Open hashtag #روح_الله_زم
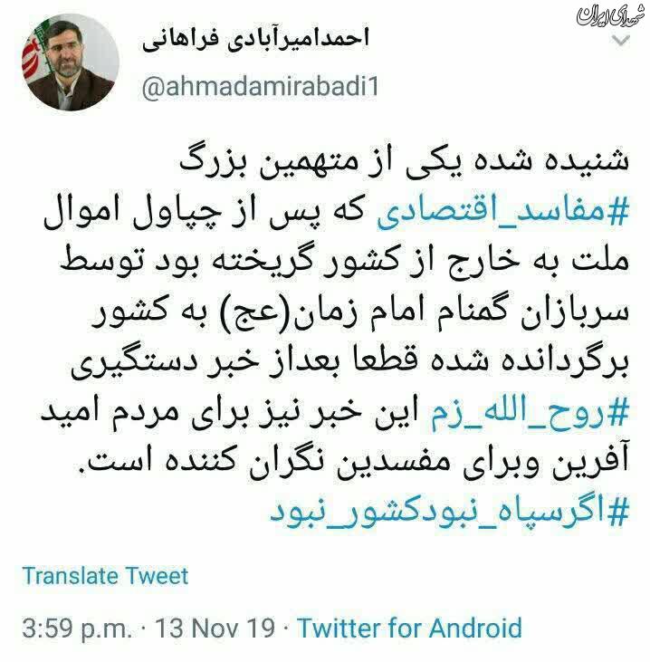This screenshot has width=650, height=662. 531,412
